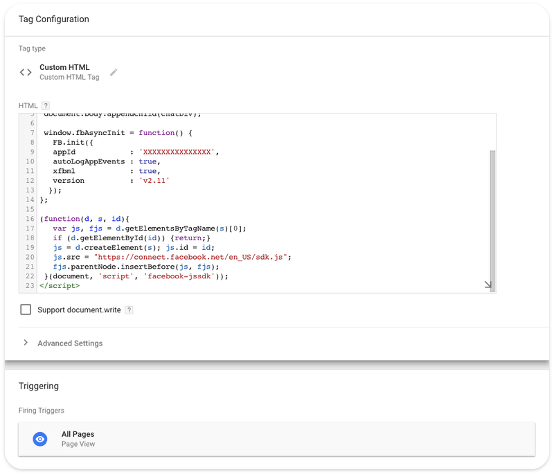Click the Triggering section heading
Viewport: 554px width, 475px height.
(x=39, y=386)
